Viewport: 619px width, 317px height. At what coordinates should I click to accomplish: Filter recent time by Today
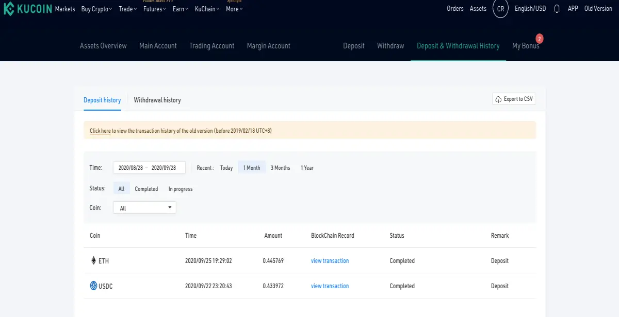click(x=226, y=168)
